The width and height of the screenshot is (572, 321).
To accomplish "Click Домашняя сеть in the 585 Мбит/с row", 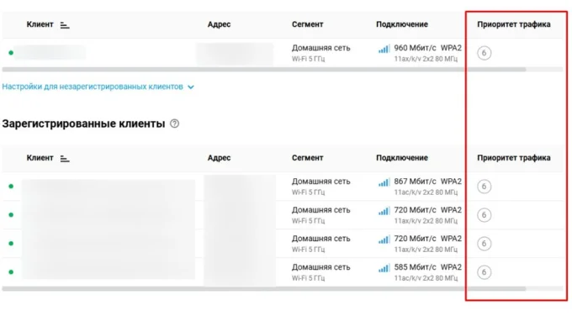I will click(320, 267).
